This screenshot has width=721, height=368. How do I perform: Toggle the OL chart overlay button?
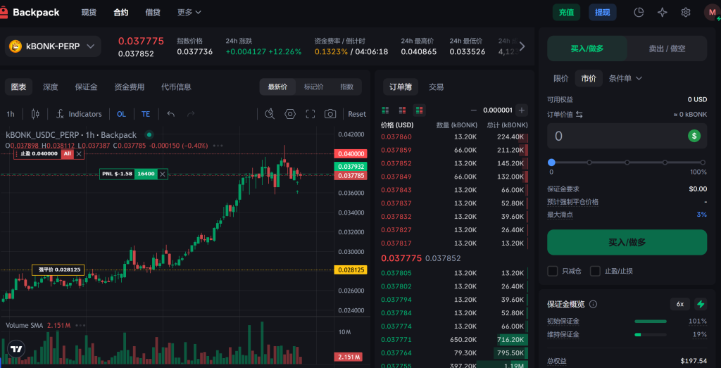click(121, 114)
